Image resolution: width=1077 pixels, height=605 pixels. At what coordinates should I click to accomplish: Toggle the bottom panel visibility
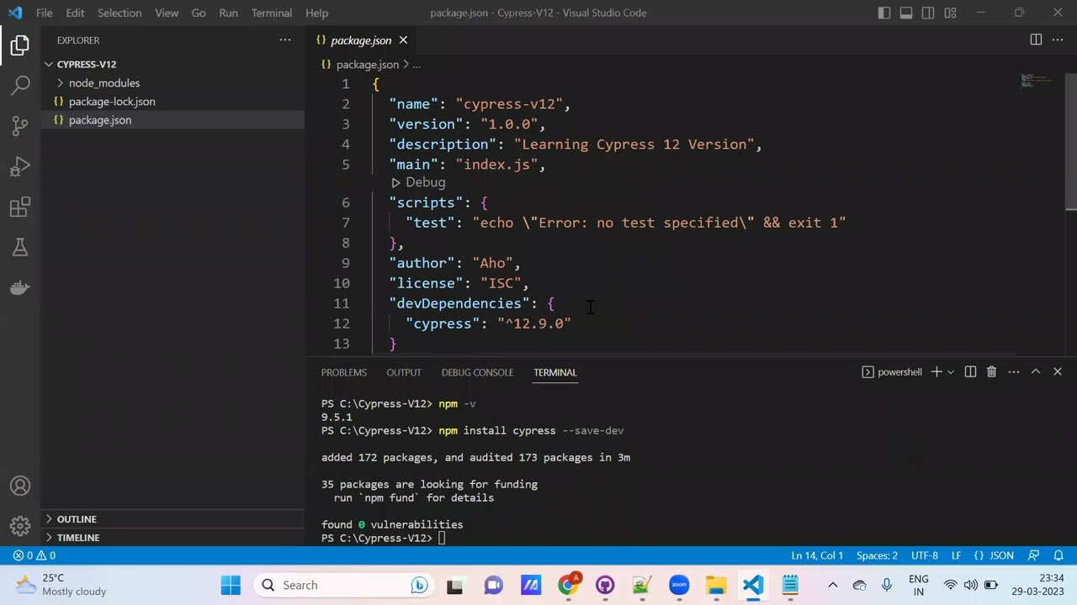point(906,13)
